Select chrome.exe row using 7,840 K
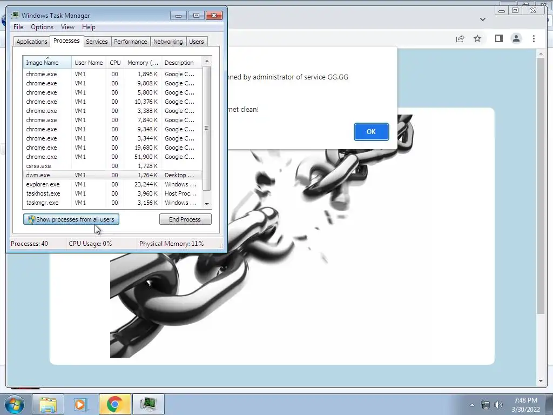The width and height of the screenshot is (553, 415). pos(113,120)
